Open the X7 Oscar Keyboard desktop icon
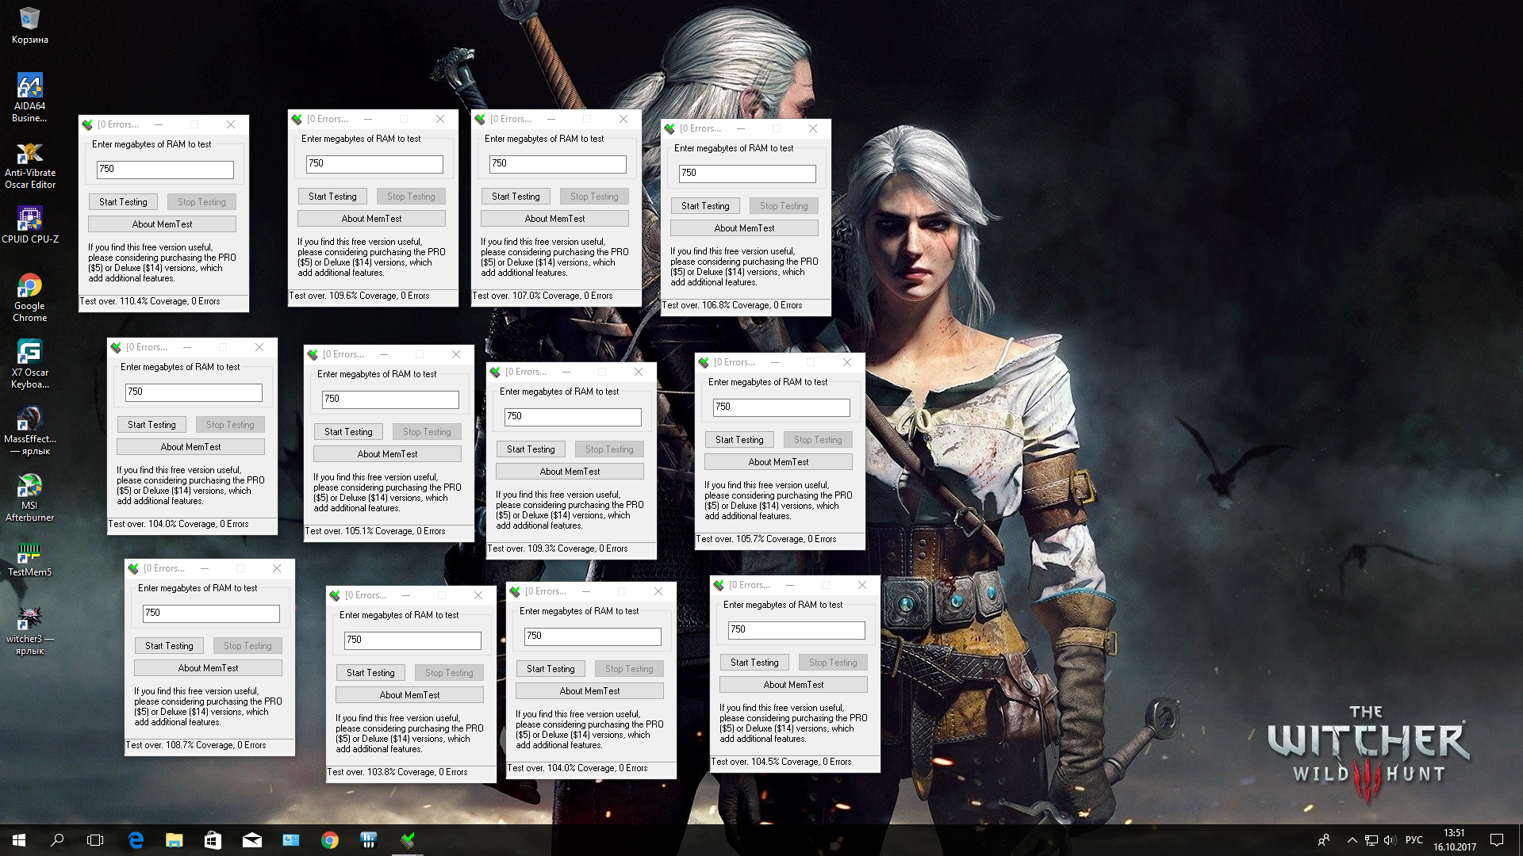1523x856 pixels. 29,353
